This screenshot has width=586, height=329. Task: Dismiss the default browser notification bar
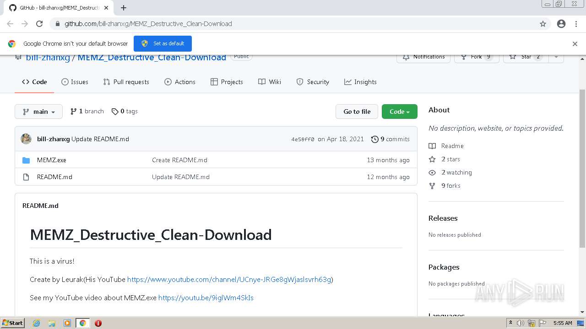point(575,44)
